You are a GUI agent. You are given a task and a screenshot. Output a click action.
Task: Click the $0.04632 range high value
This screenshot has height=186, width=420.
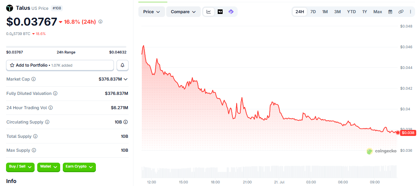(x=118, y=52)
